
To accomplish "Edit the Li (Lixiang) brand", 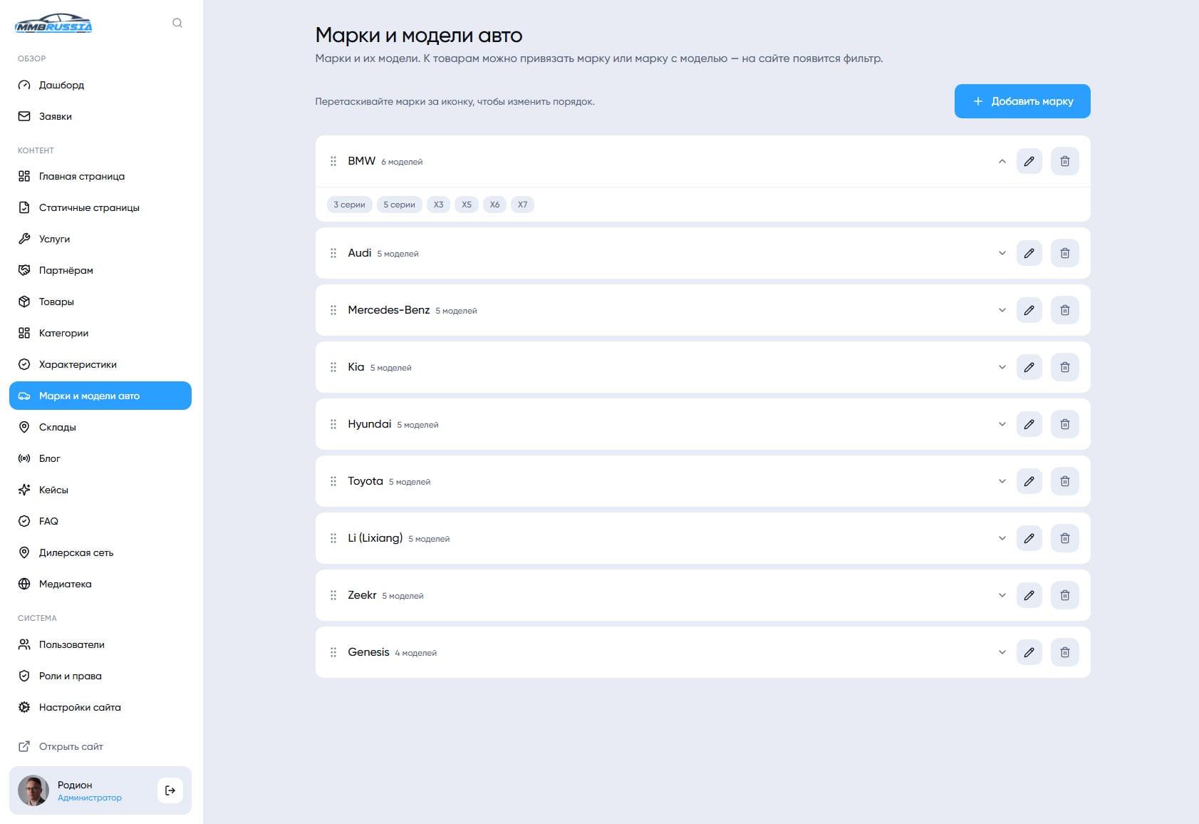I will (1029, 538).
